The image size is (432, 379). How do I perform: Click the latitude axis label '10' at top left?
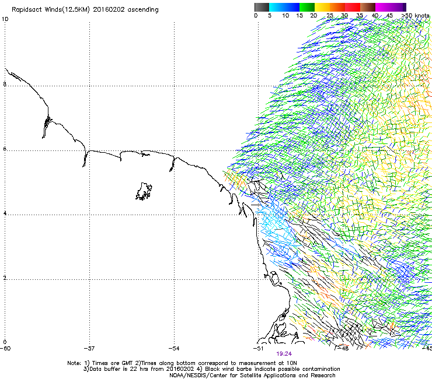[x=5, y=19]
